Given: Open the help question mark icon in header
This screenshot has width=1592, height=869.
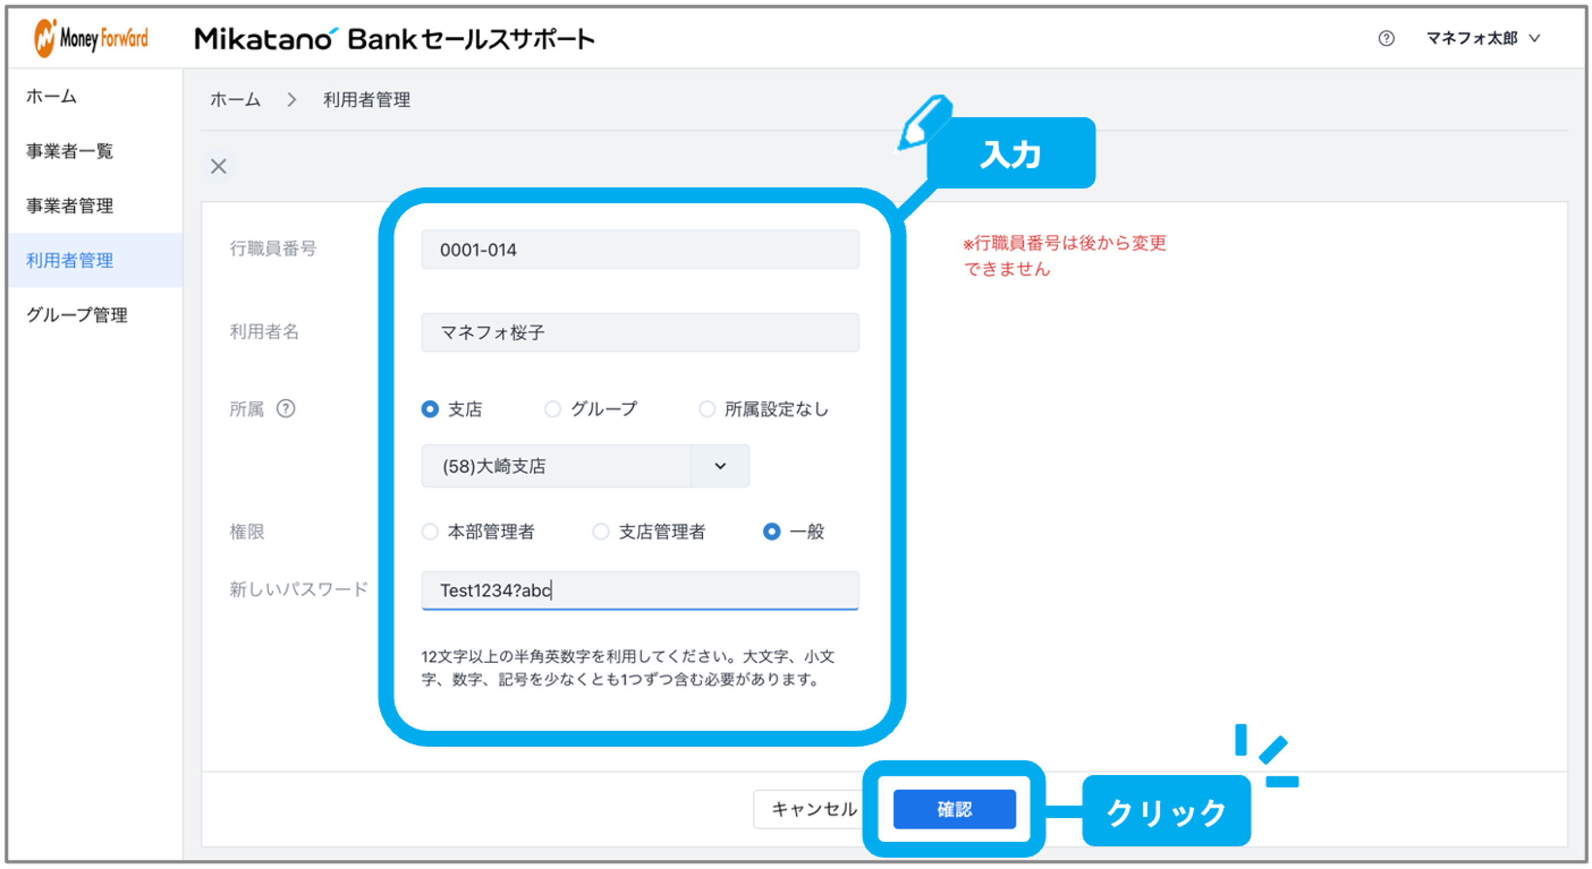Looking at the screenshot, I should coord(1386,39).
